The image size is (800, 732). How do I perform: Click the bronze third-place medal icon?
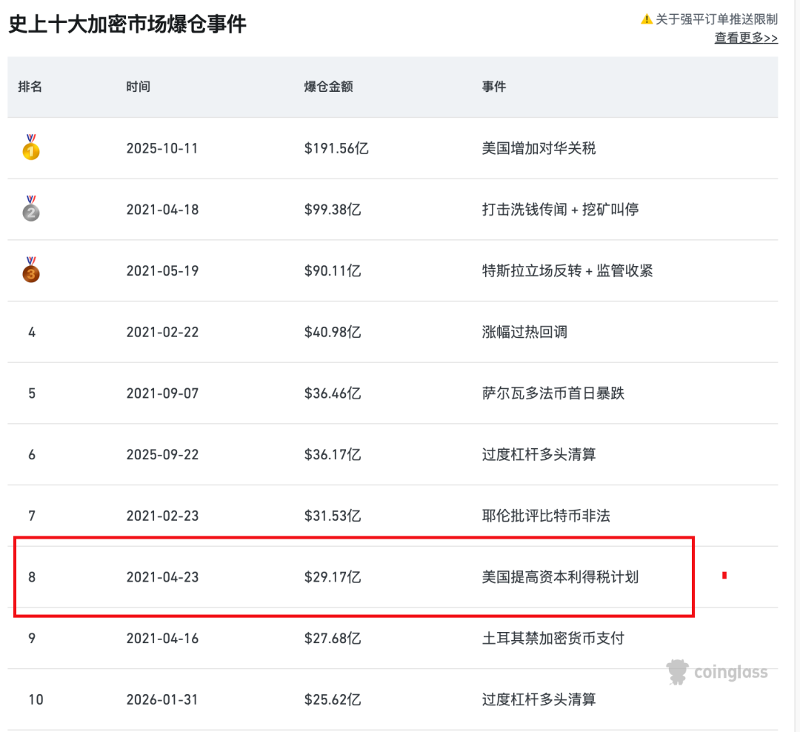pos(31,270)
